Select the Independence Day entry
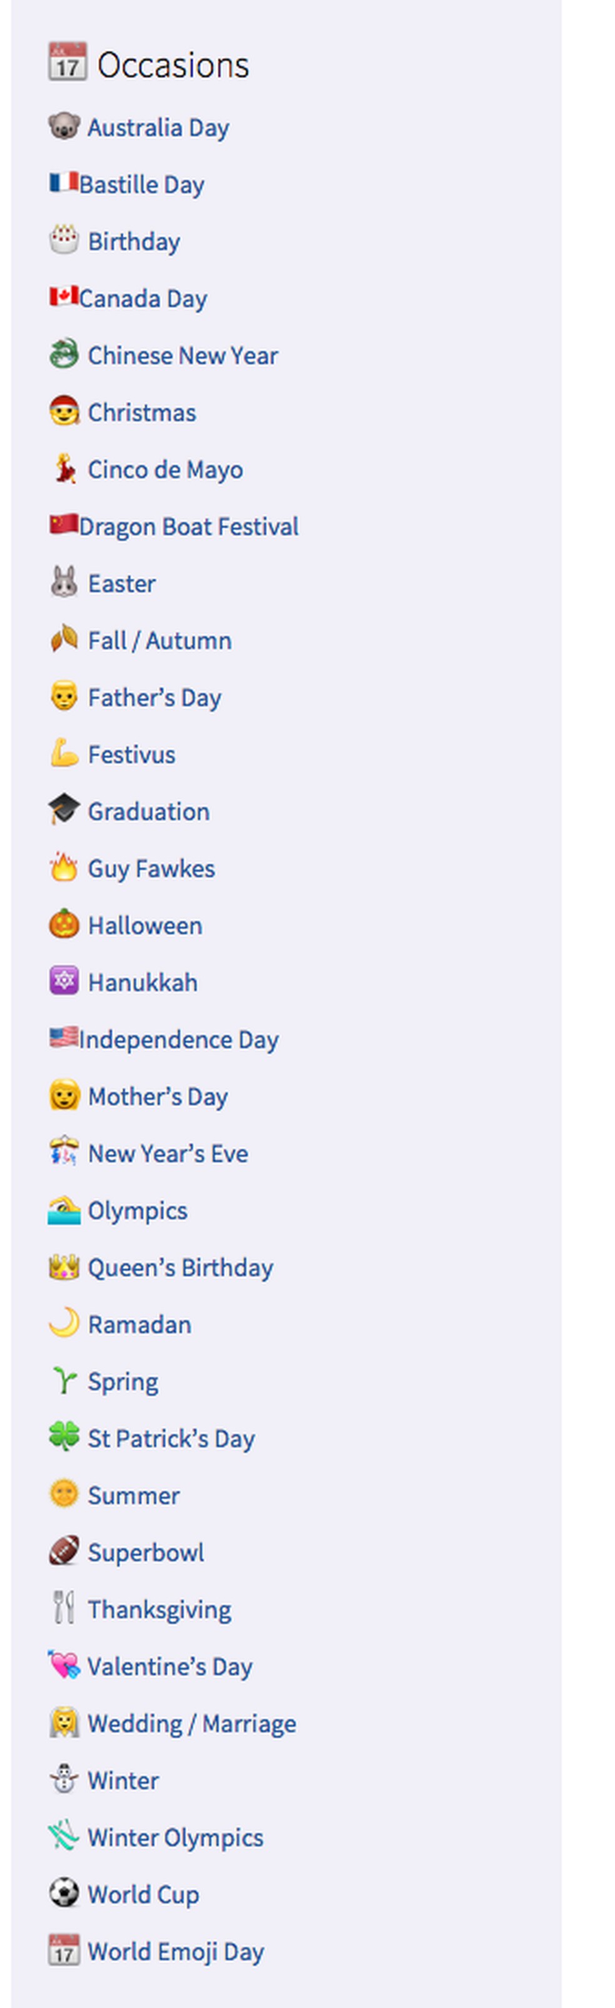615x2008 pixels. (181, 1039)
